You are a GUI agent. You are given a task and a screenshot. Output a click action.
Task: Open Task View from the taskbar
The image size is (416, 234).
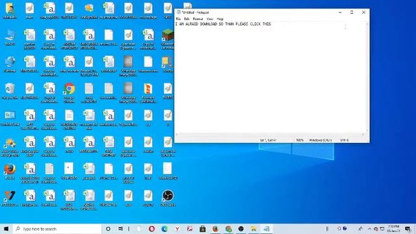(x=120, y=229)
